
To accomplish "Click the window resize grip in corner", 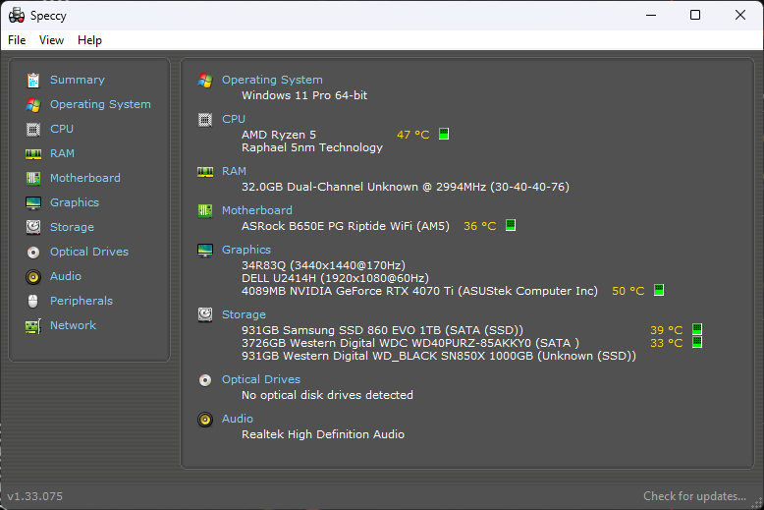I will point(757,503).
